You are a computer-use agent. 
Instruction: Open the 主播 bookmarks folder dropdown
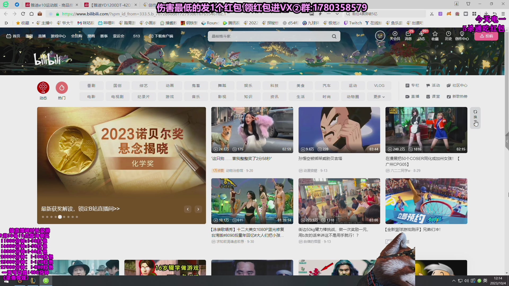pyautogui.click(x=45, y=23)
